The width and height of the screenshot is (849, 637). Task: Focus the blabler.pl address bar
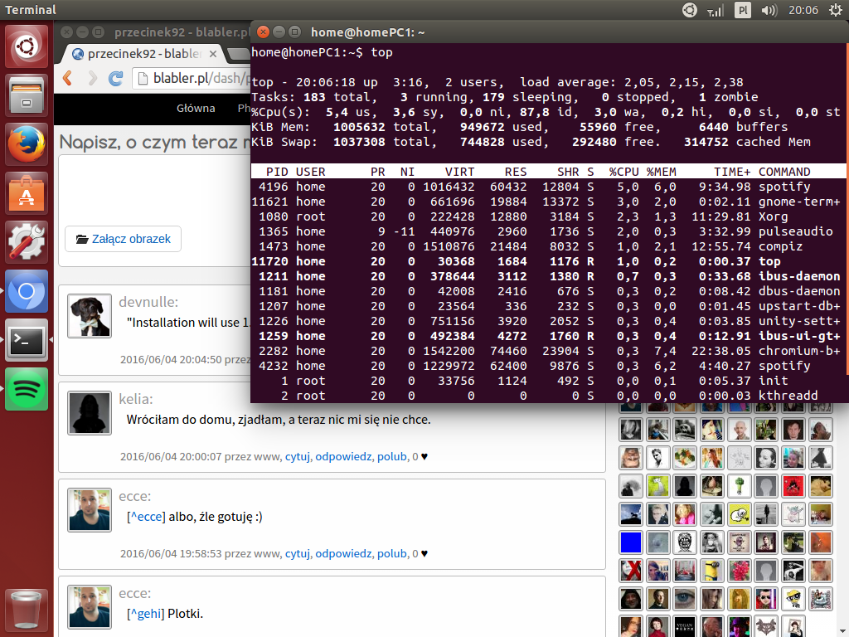191,79
